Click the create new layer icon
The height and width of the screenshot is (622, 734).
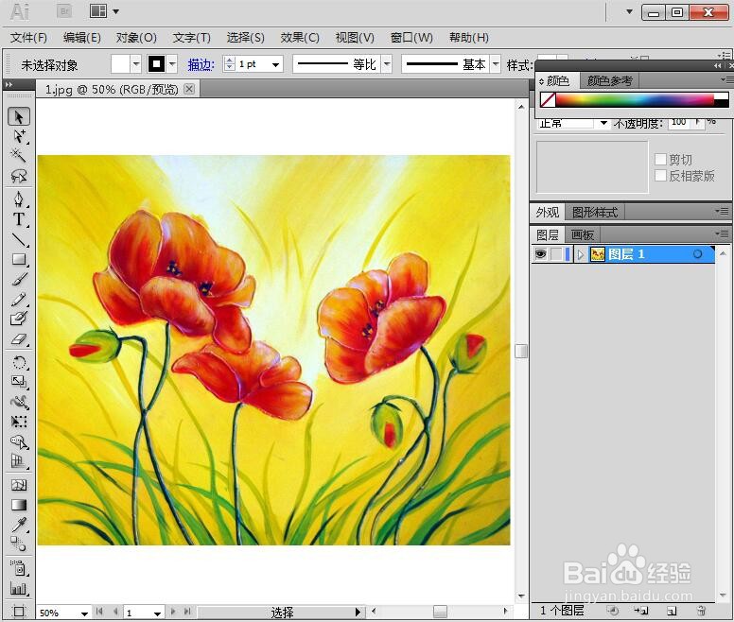click(x=672, y=611)
